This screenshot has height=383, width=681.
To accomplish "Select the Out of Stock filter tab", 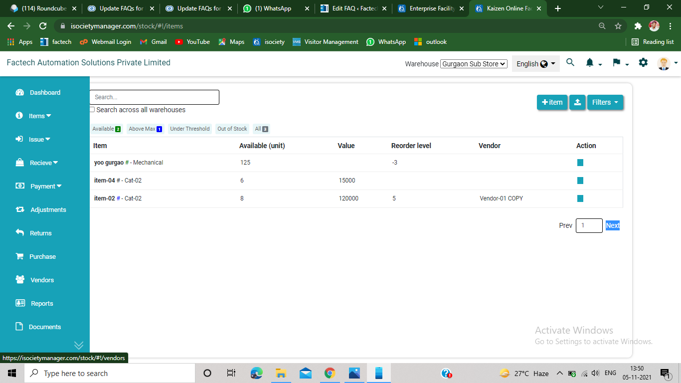I will (232, 129).
